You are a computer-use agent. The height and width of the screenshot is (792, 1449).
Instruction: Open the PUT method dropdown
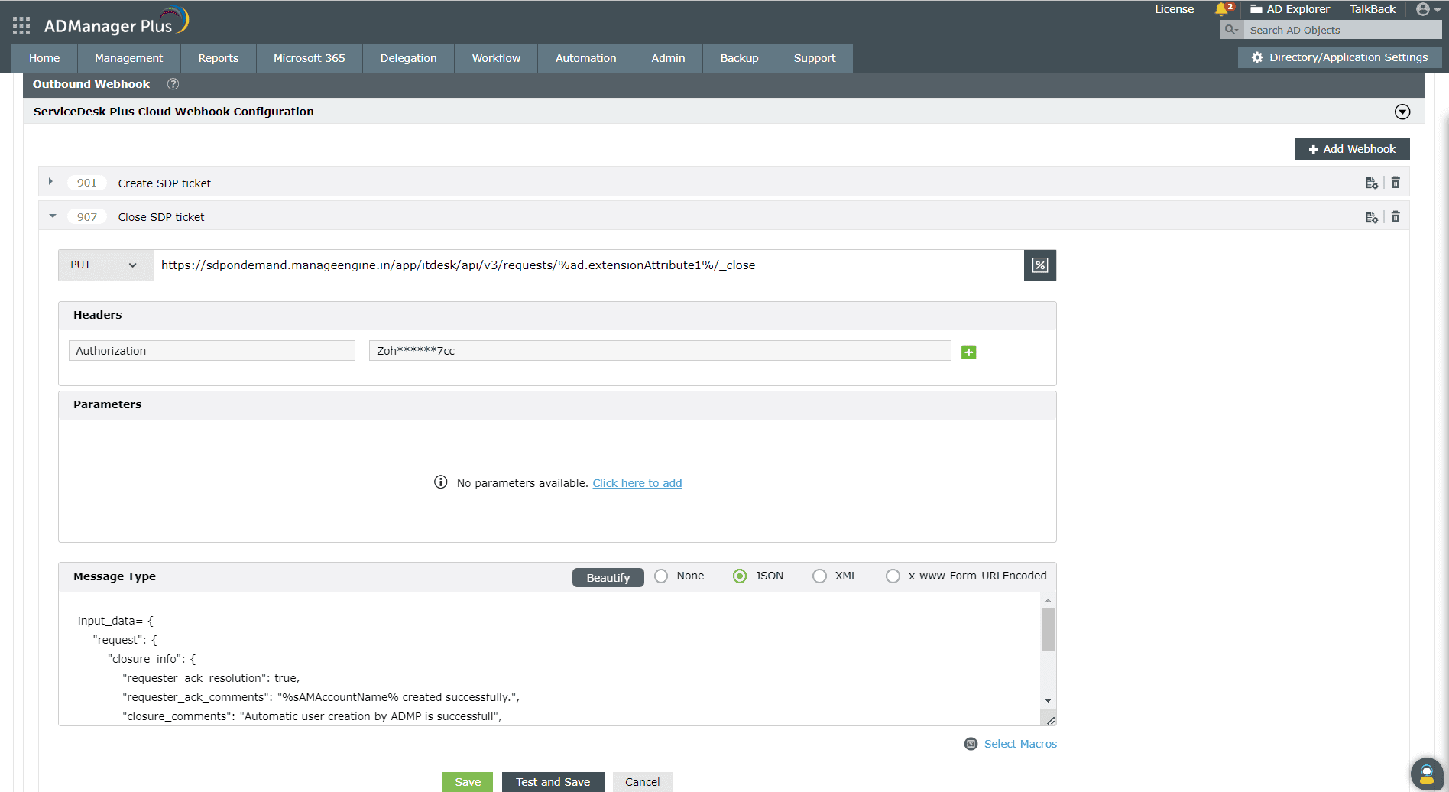(x=105, y=265)
